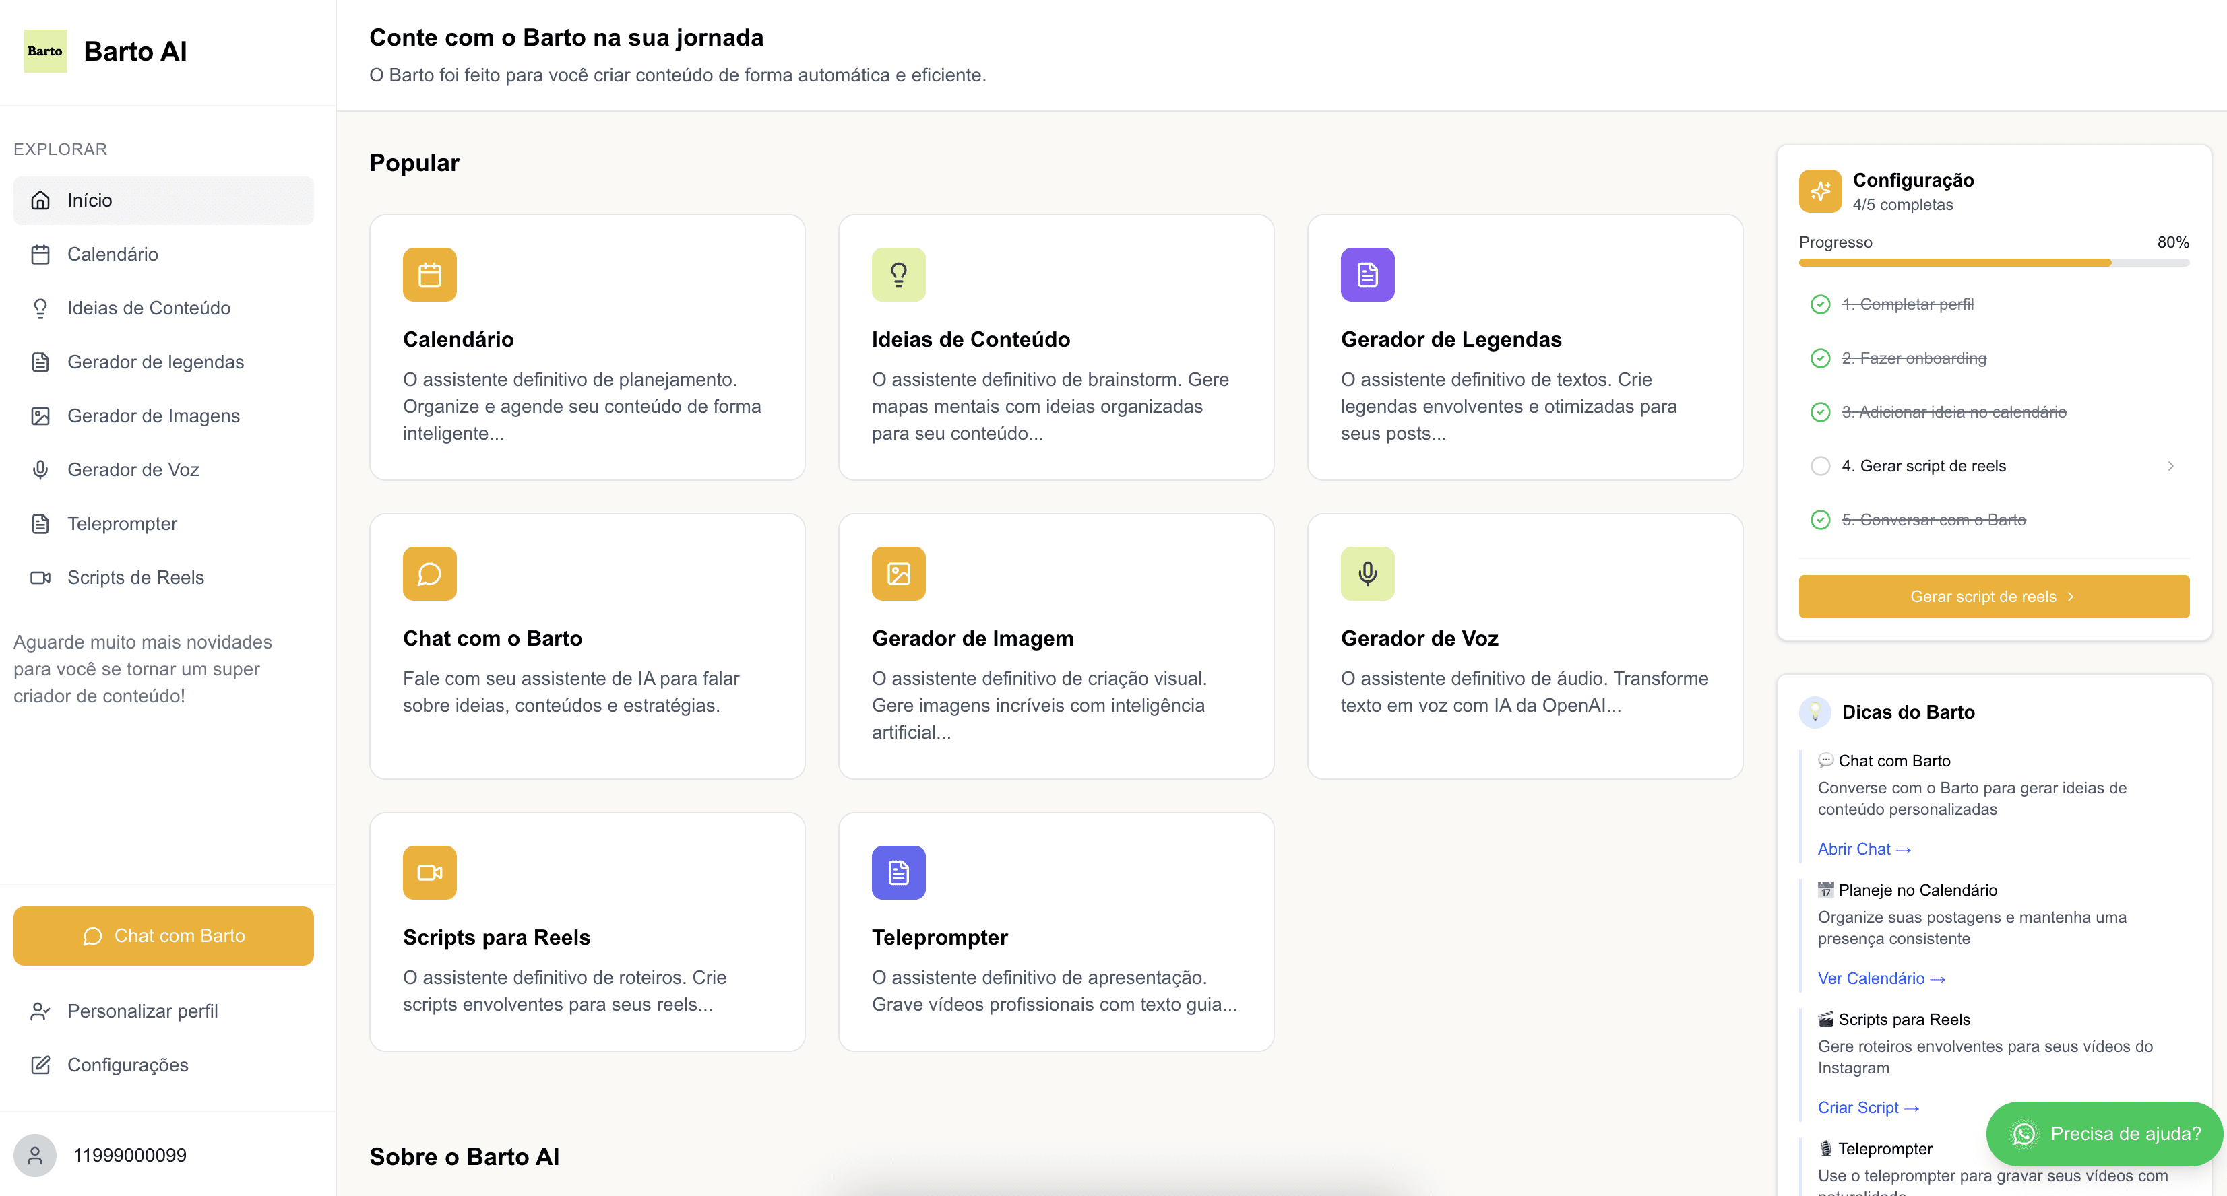Image resolution: width=2227 pixels, height=1196 pixels.
Task: Click the Precisa de ajuda? button
Action: 2104,1134
